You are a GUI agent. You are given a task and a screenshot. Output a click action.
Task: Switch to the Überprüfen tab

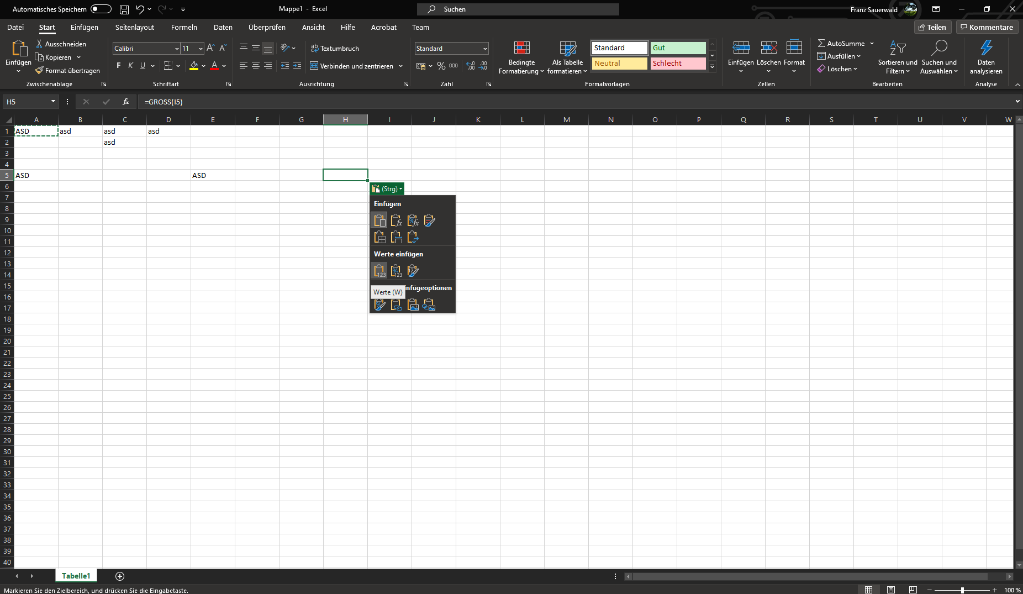click(267, 27)
